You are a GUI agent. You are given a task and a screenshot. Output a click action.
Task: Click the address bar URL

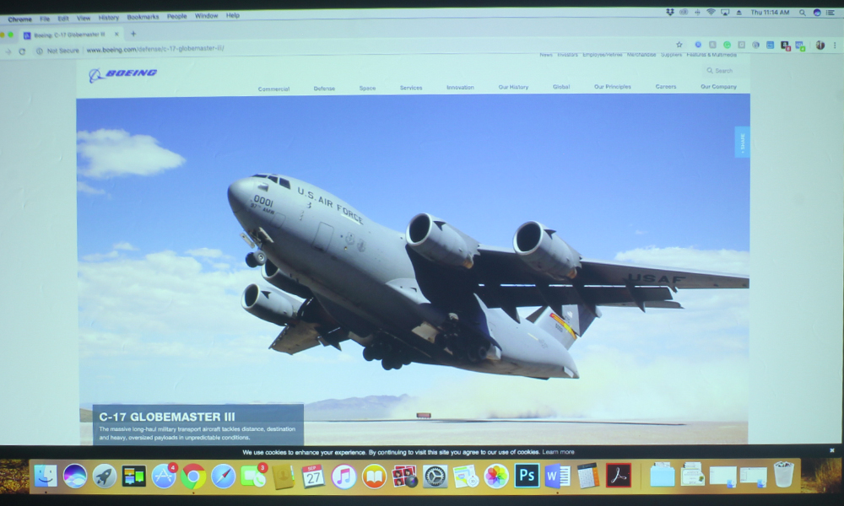[x=155, y=49]
